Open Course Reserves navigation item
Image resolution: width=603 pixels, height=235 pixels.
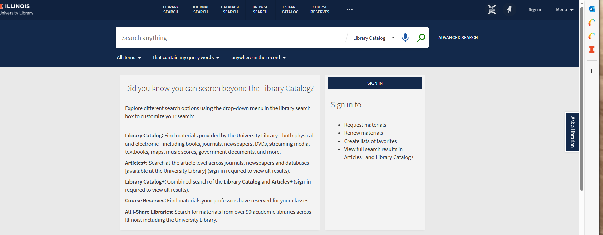pyautogui.click(x=320, y=9)
